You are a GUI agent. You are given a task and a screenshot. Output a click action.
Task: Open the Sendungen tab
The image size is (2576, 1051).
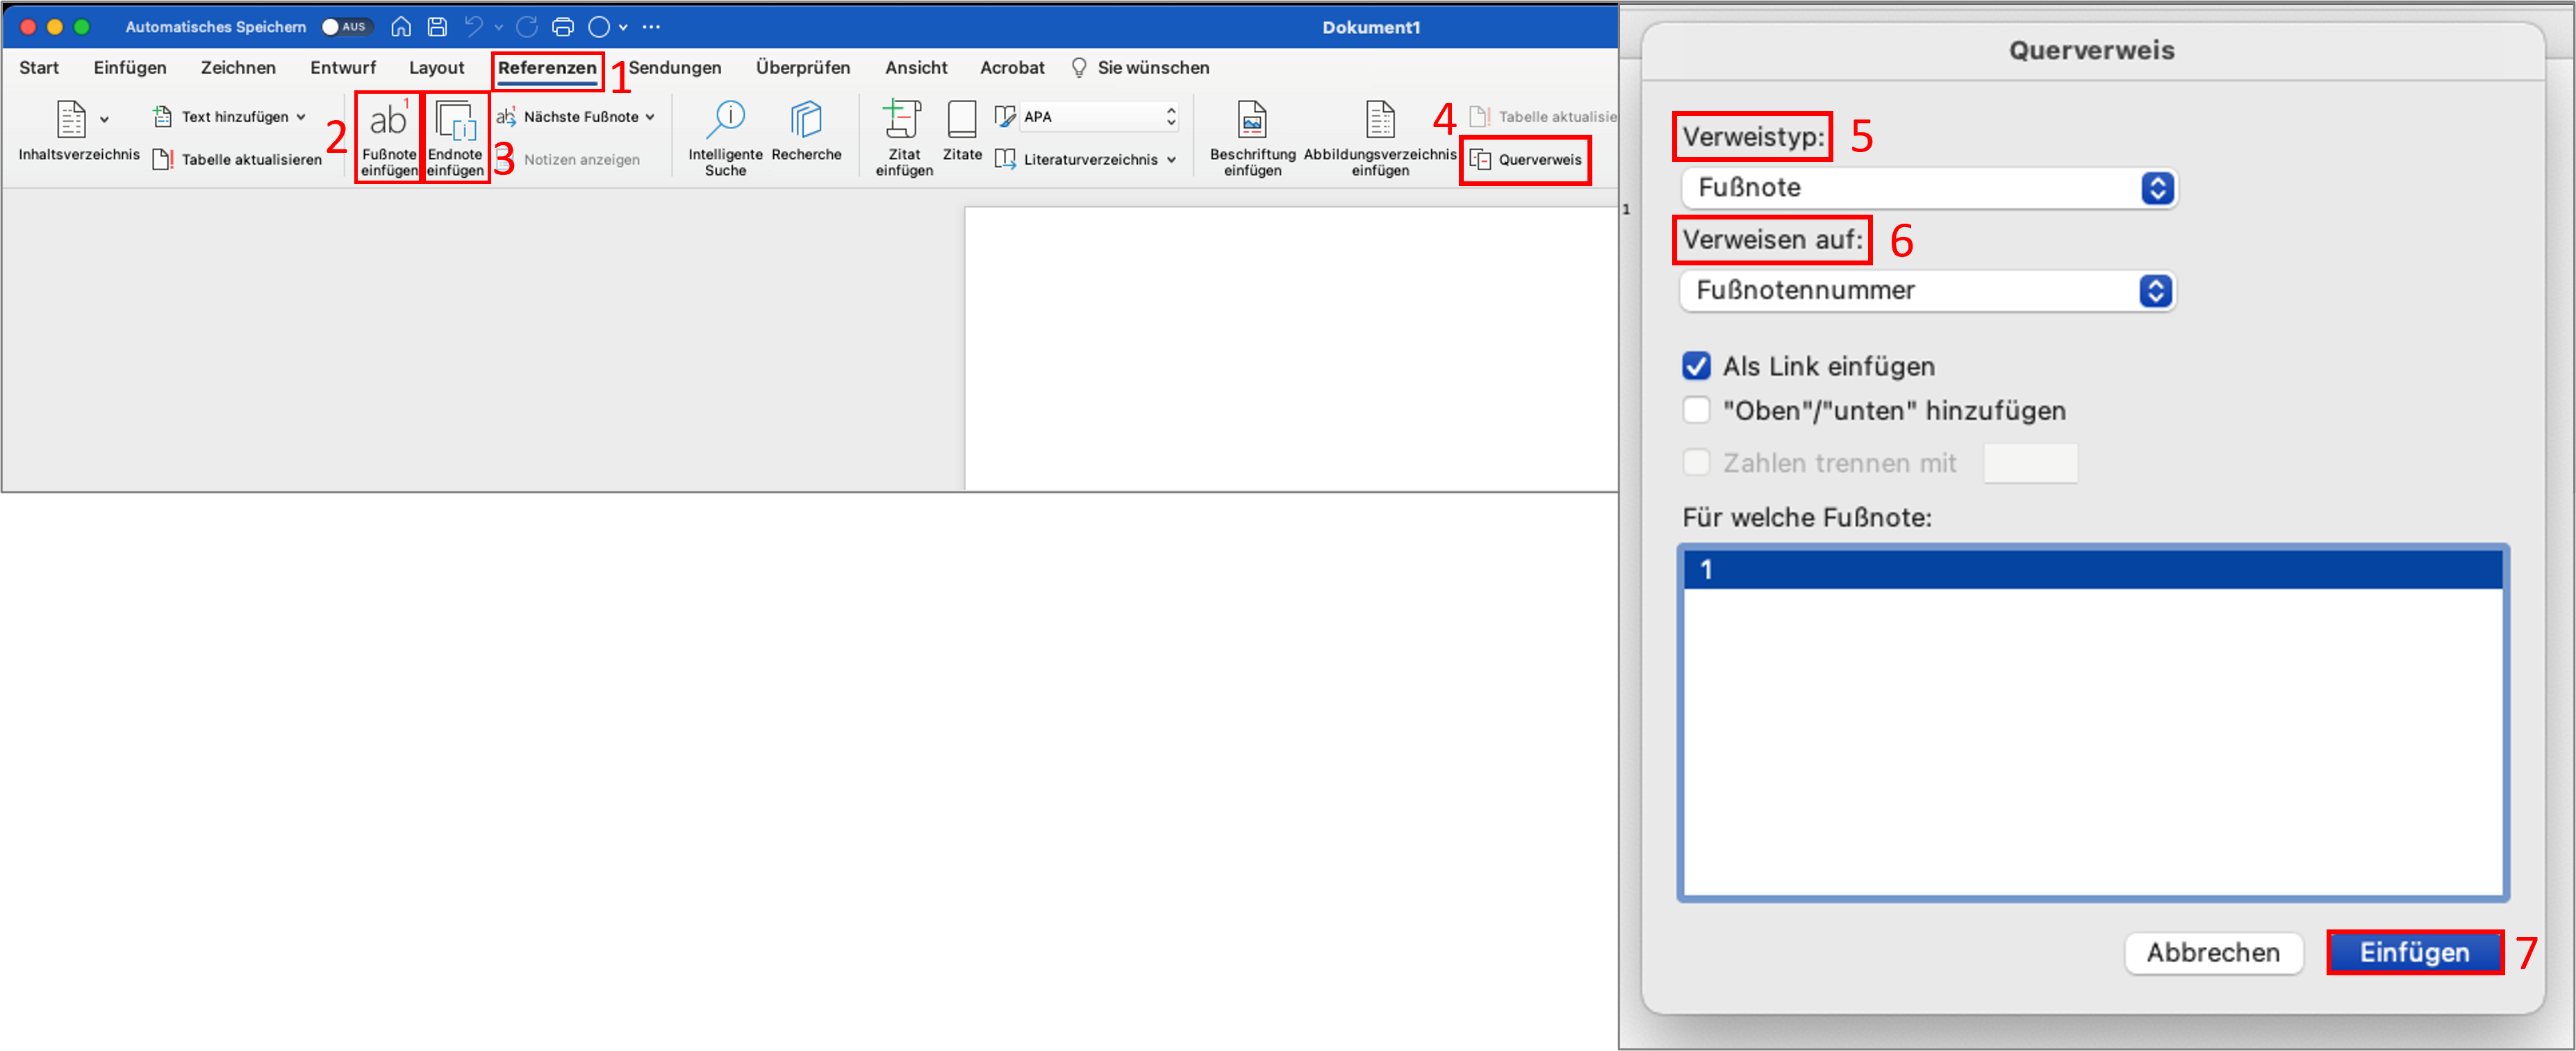pyautogui.click(x=675, y=68)
